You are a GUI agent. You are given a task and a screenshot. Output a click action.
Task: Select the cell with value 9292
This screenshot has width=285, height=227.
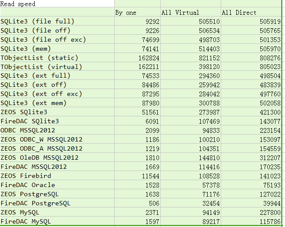click(x=137, y=21)
